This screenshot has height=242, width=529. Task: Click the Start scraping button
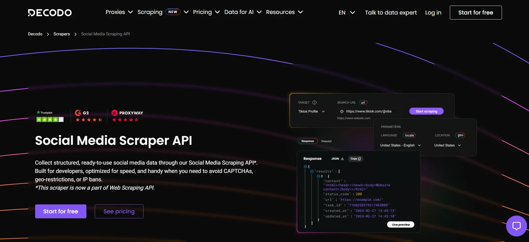click(x=426, y=111)
